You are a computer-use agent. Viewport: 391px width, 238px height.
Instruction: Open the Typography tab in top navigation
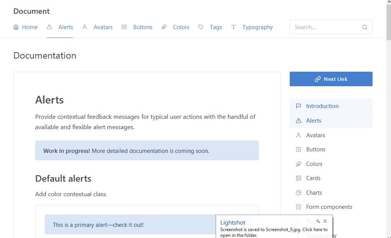(x=257, y=27)
